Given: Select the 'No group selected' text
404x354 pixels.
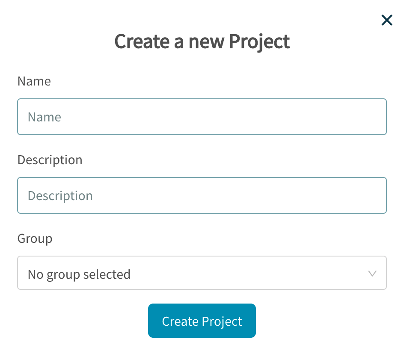Looking at the screenshot, I should (79, 274).
